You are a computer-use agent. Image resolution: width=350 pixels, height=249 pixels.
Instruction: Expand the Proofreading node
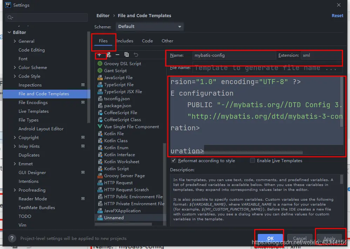[15, 190]
